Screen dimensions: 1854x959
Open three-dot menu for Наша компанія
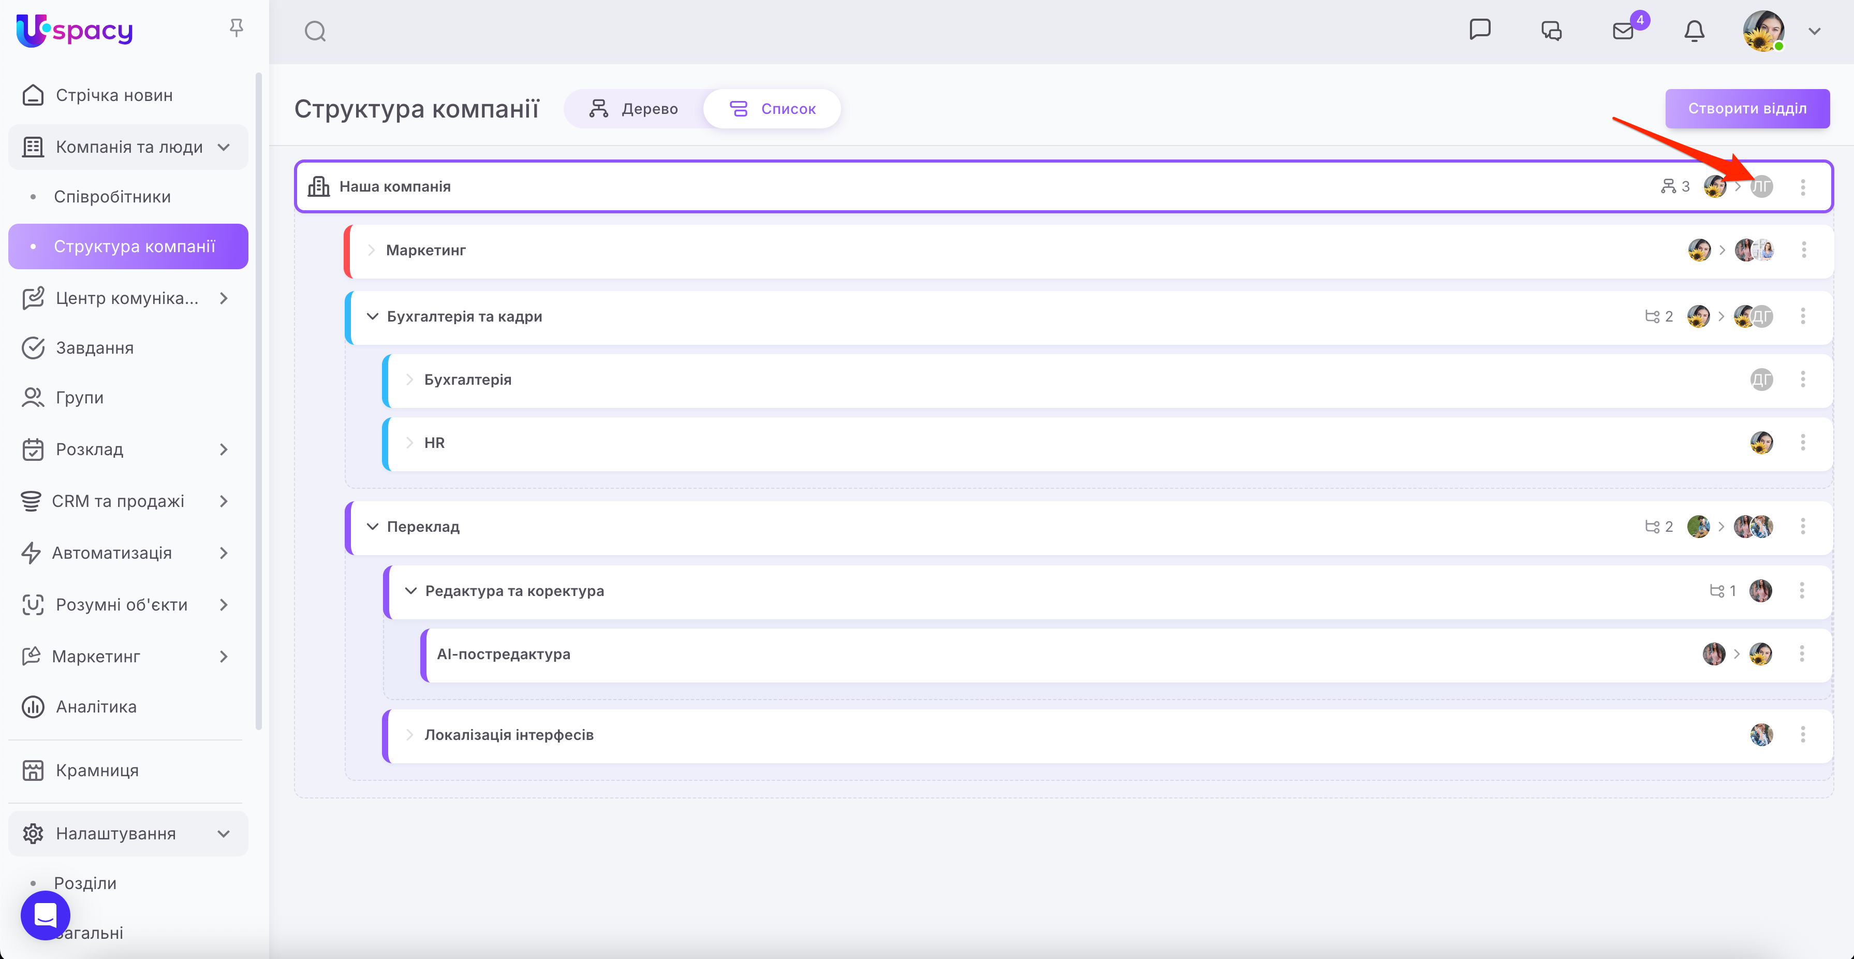click(1803, 187)
